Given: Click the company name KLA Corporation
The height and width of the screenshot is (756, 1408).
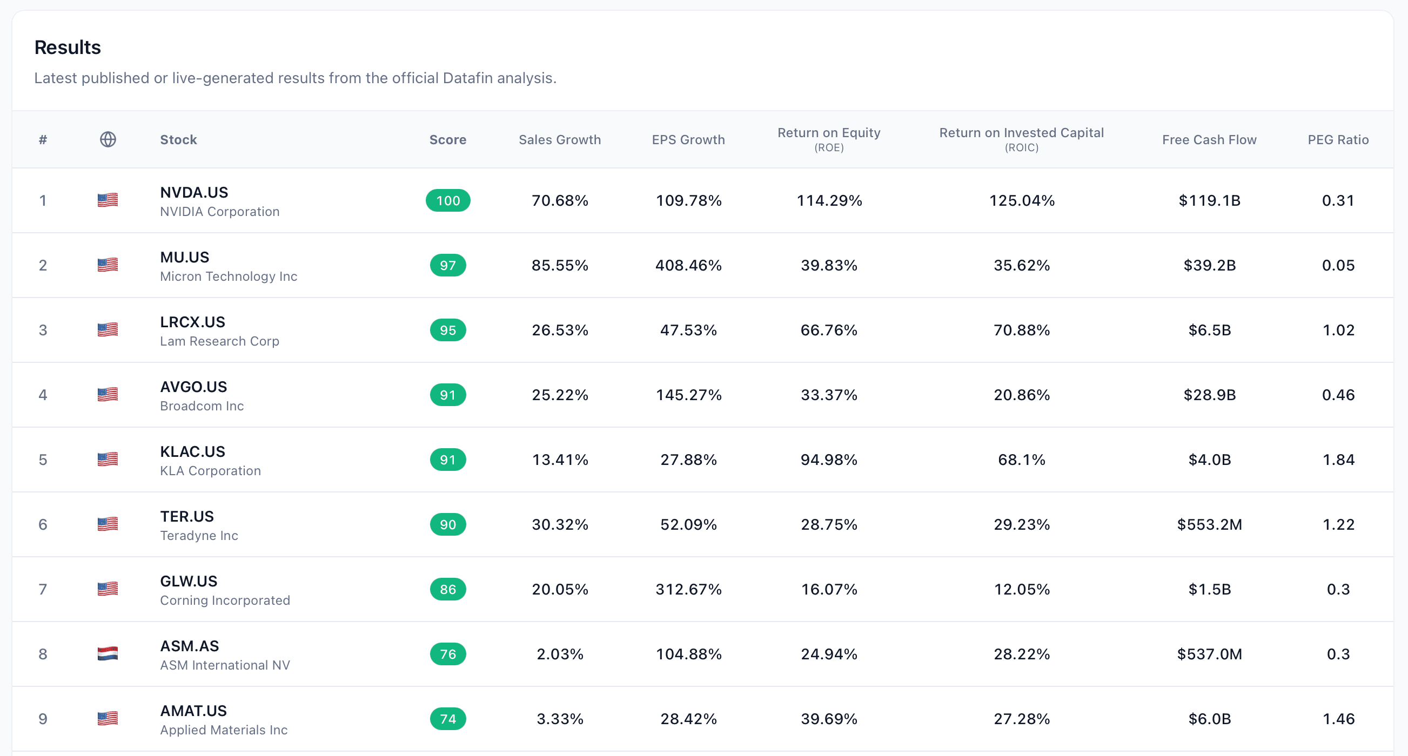Looking at the screenshot, I should click(210, 470).
